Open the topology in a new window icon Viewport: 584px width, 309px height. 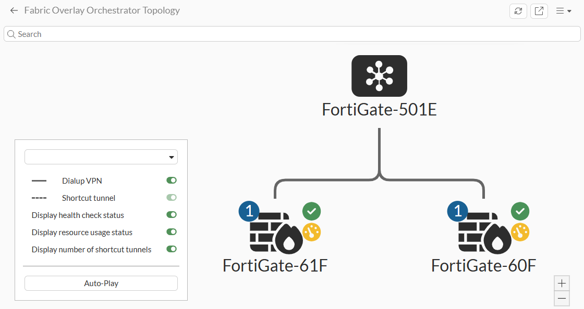pyautogui.click(x=539, y=11)
